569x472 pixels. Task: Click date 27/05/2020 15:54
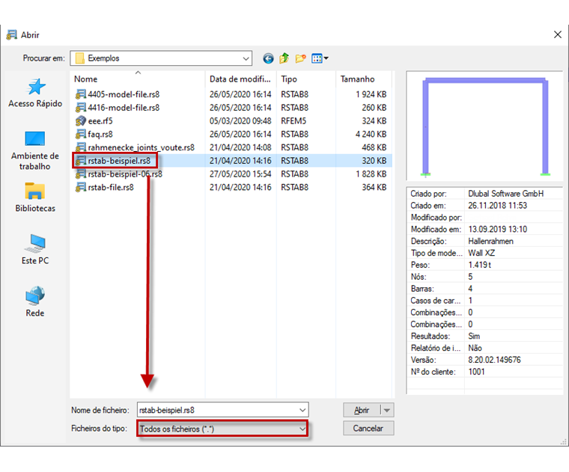coord(240,174)
